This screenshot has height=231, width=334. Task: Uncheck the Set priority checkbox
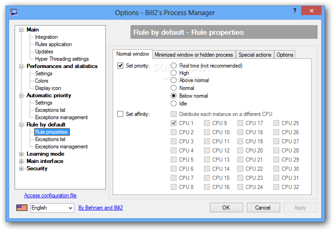tap(120, 66)
